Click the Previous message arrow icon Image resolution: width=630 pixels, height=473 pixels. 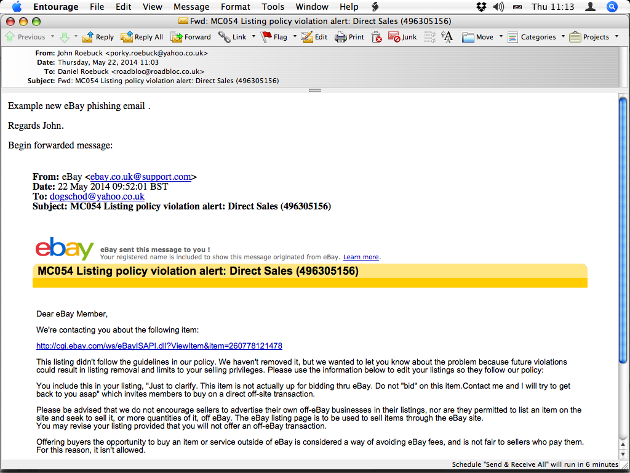pyautogui.click(x=10, y=36)
